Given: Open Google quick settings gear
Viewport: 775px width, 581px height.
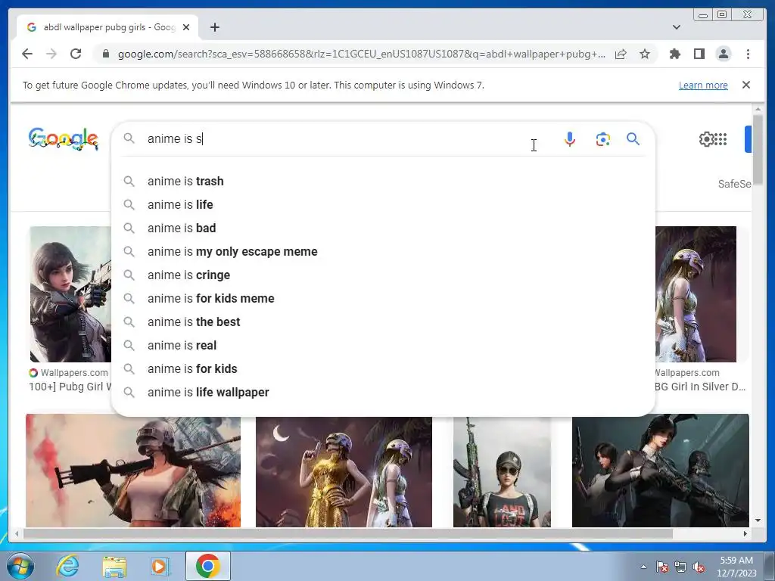Looking at the screenshot, I should 706,139.
